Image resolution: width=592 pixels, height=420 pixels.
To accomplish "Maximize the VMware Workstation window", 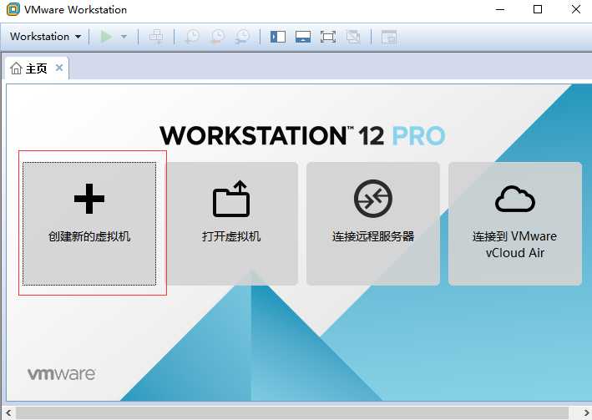I will point(538,9).
